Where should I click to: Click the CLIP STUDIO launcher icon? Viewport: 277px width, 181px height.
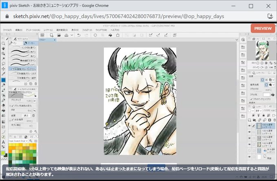pos(42,35)
